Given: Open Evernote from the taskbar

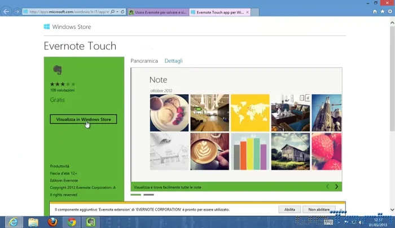Looking at the screenshot, I should coord(91,222).
